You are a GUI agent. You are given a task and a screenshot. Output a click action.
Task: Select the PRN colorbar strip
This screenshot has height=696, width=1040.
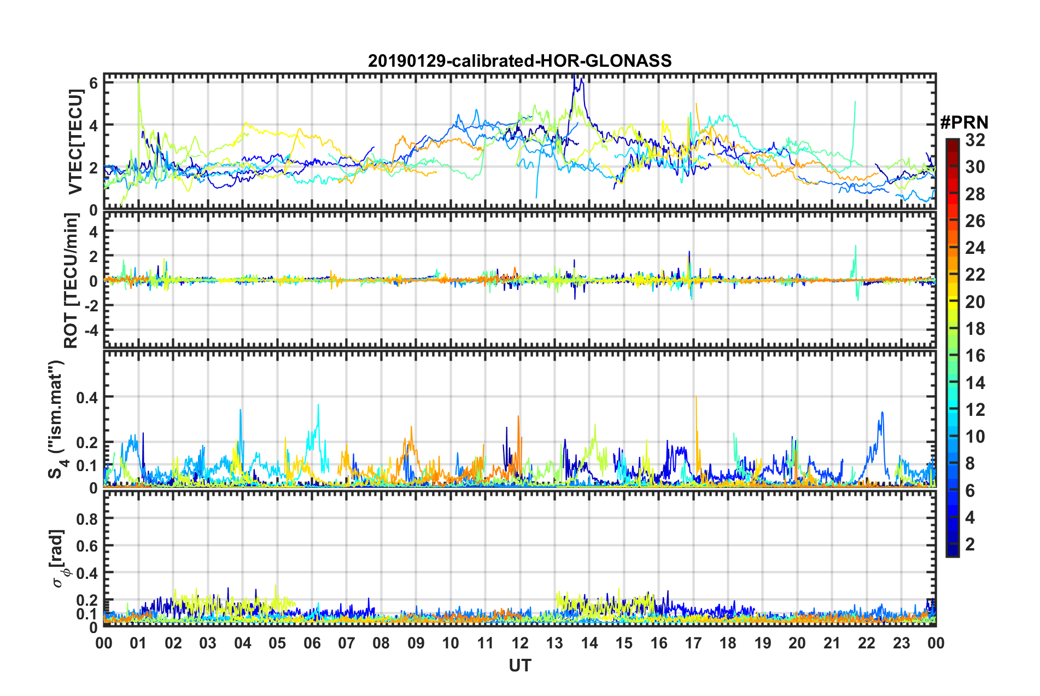pyautogui.click(x=952, y=347)
